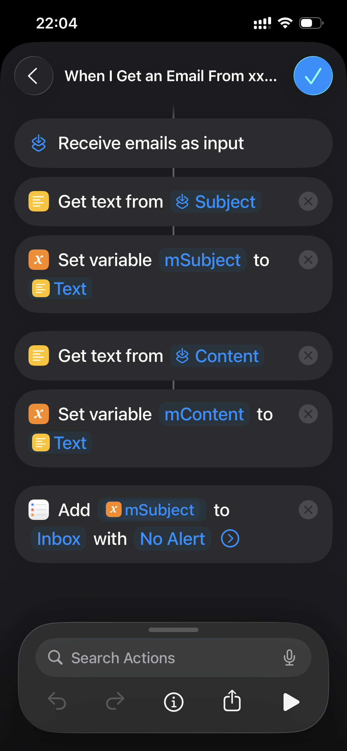This screenshot has width=347, height=751.
Task: Expand the Add reminder action options
Action: [230, 538]
